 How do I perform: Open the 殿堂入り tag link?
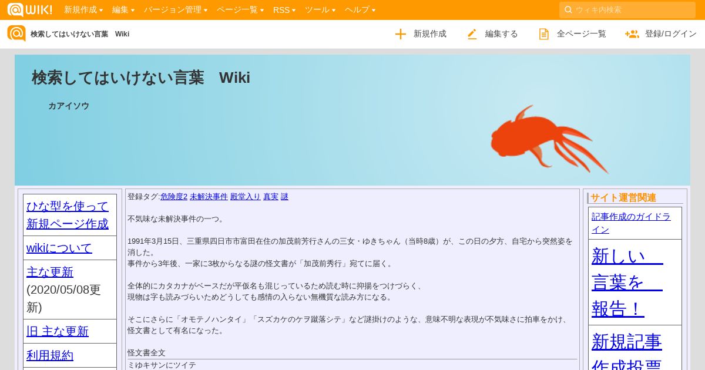tap(246, 197)
